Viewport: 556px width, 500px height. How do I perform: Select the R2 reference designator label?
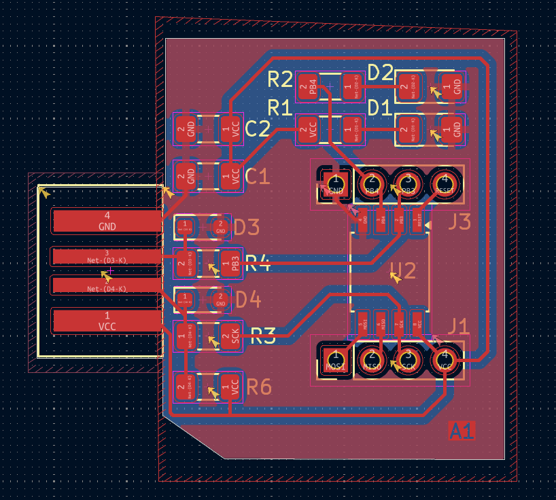click(x=279, y=80)
